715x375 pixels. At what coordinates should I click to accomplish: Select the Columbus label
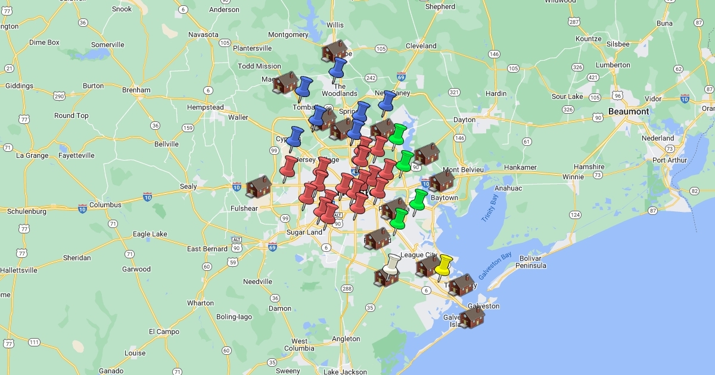(x=105, y=205)
